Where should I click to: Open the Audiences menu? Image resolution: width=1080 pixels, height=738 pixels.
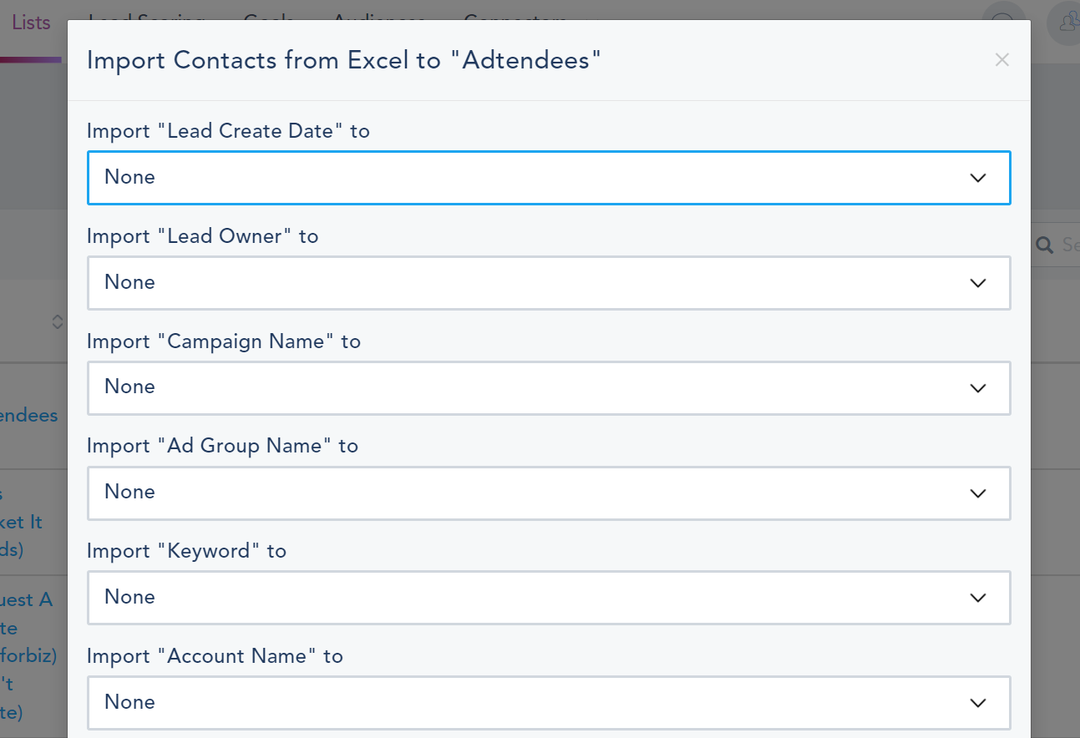[x=378, y=22]
